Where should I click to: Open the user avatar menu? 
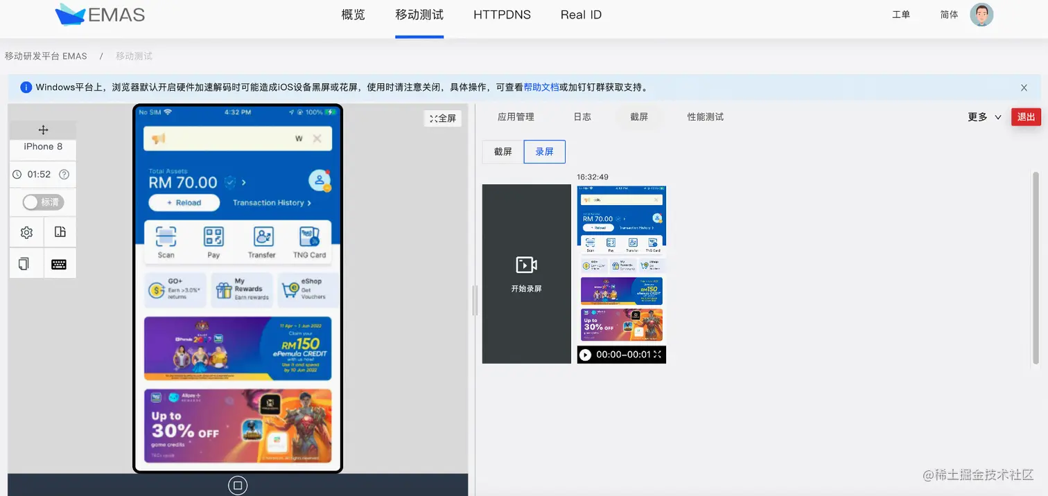(981, 15)
